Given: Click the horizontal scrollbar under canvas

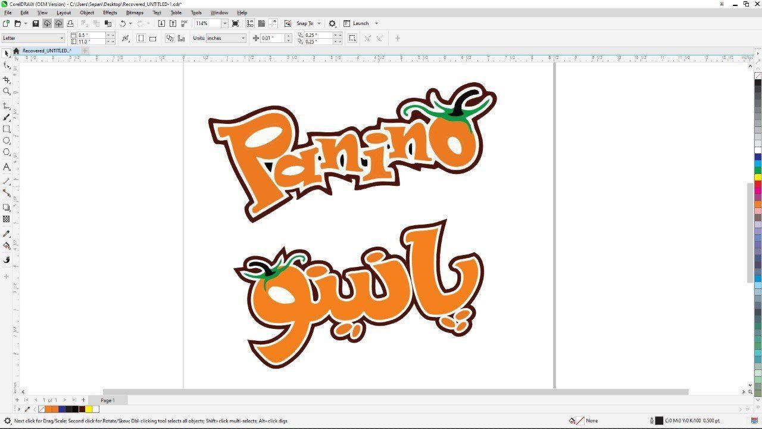Looking at the screenshot, I should click(x=395, y=391).
